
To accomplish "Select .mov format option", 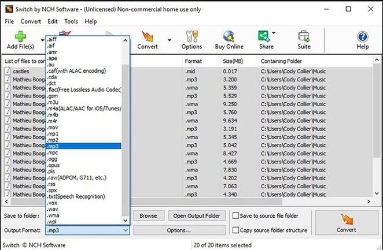I will click(x=83, y=128).
